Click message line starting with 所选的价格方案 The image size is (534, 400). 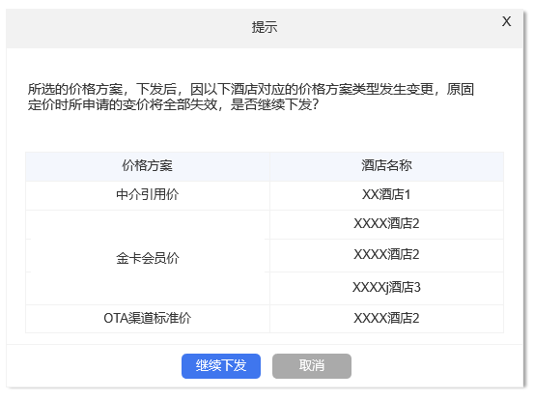(x=251, y=89)
